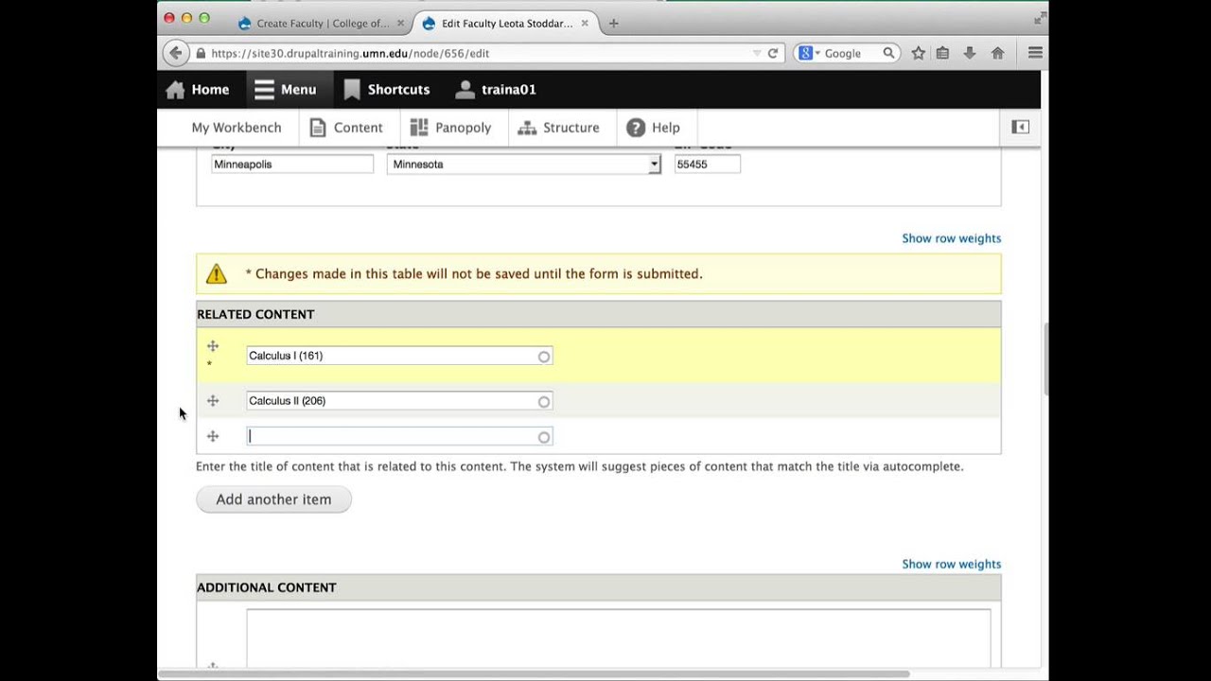Go to Drupal Home
This screenshot has width=1211, height=681.
tap(198, 89)
